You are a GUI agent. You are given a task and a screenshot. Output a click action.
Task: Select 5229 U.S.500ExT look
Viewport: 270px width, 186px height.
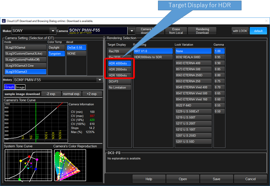193,111
